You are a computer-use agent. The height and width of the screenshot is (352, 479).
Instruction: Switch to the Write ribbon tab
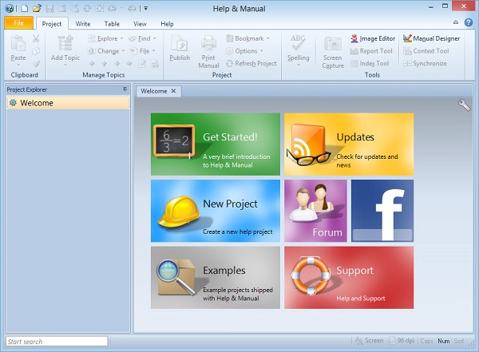click(82, 24)
